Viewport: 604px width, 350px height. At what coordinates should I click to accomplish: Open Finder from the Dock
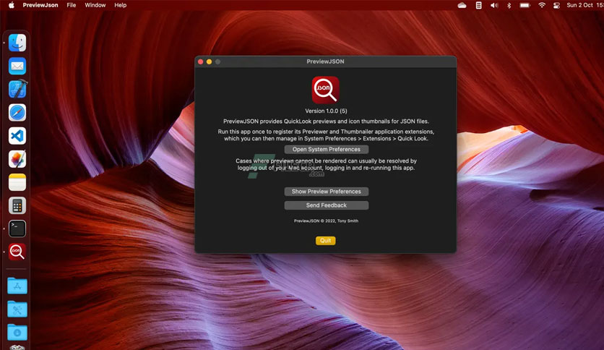pyautogui.click(x=17, y=43)
